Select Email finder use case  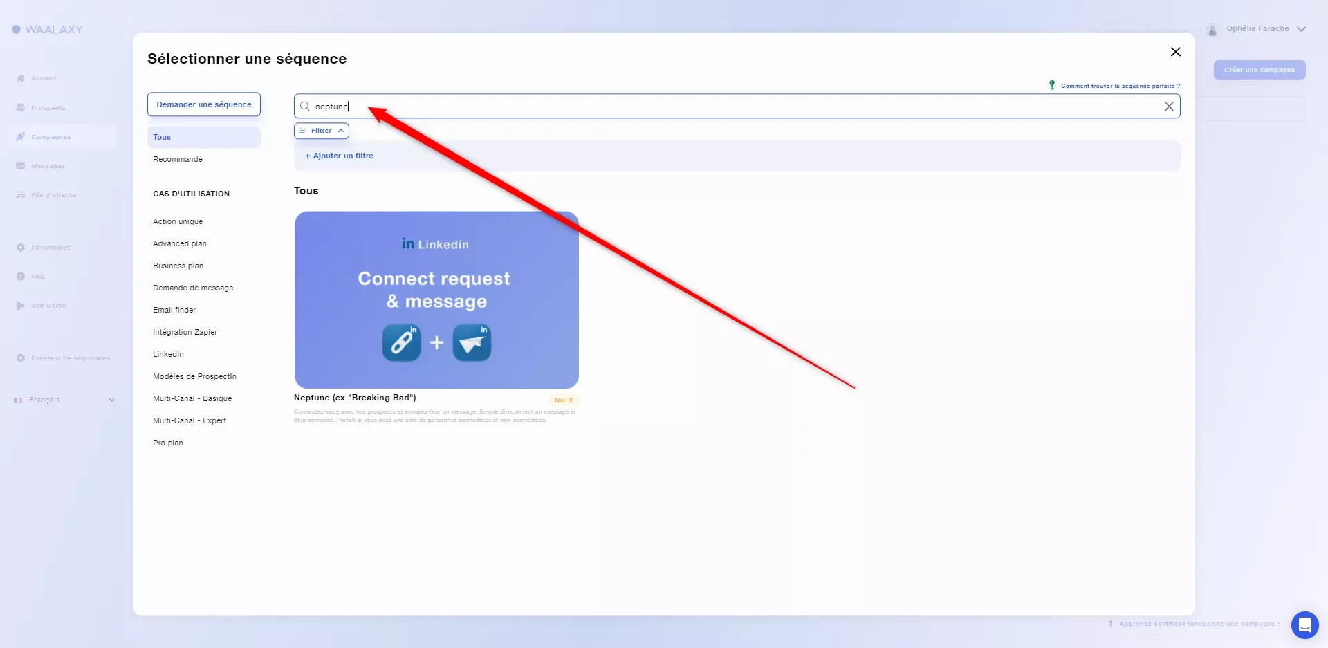coord(174,310)
